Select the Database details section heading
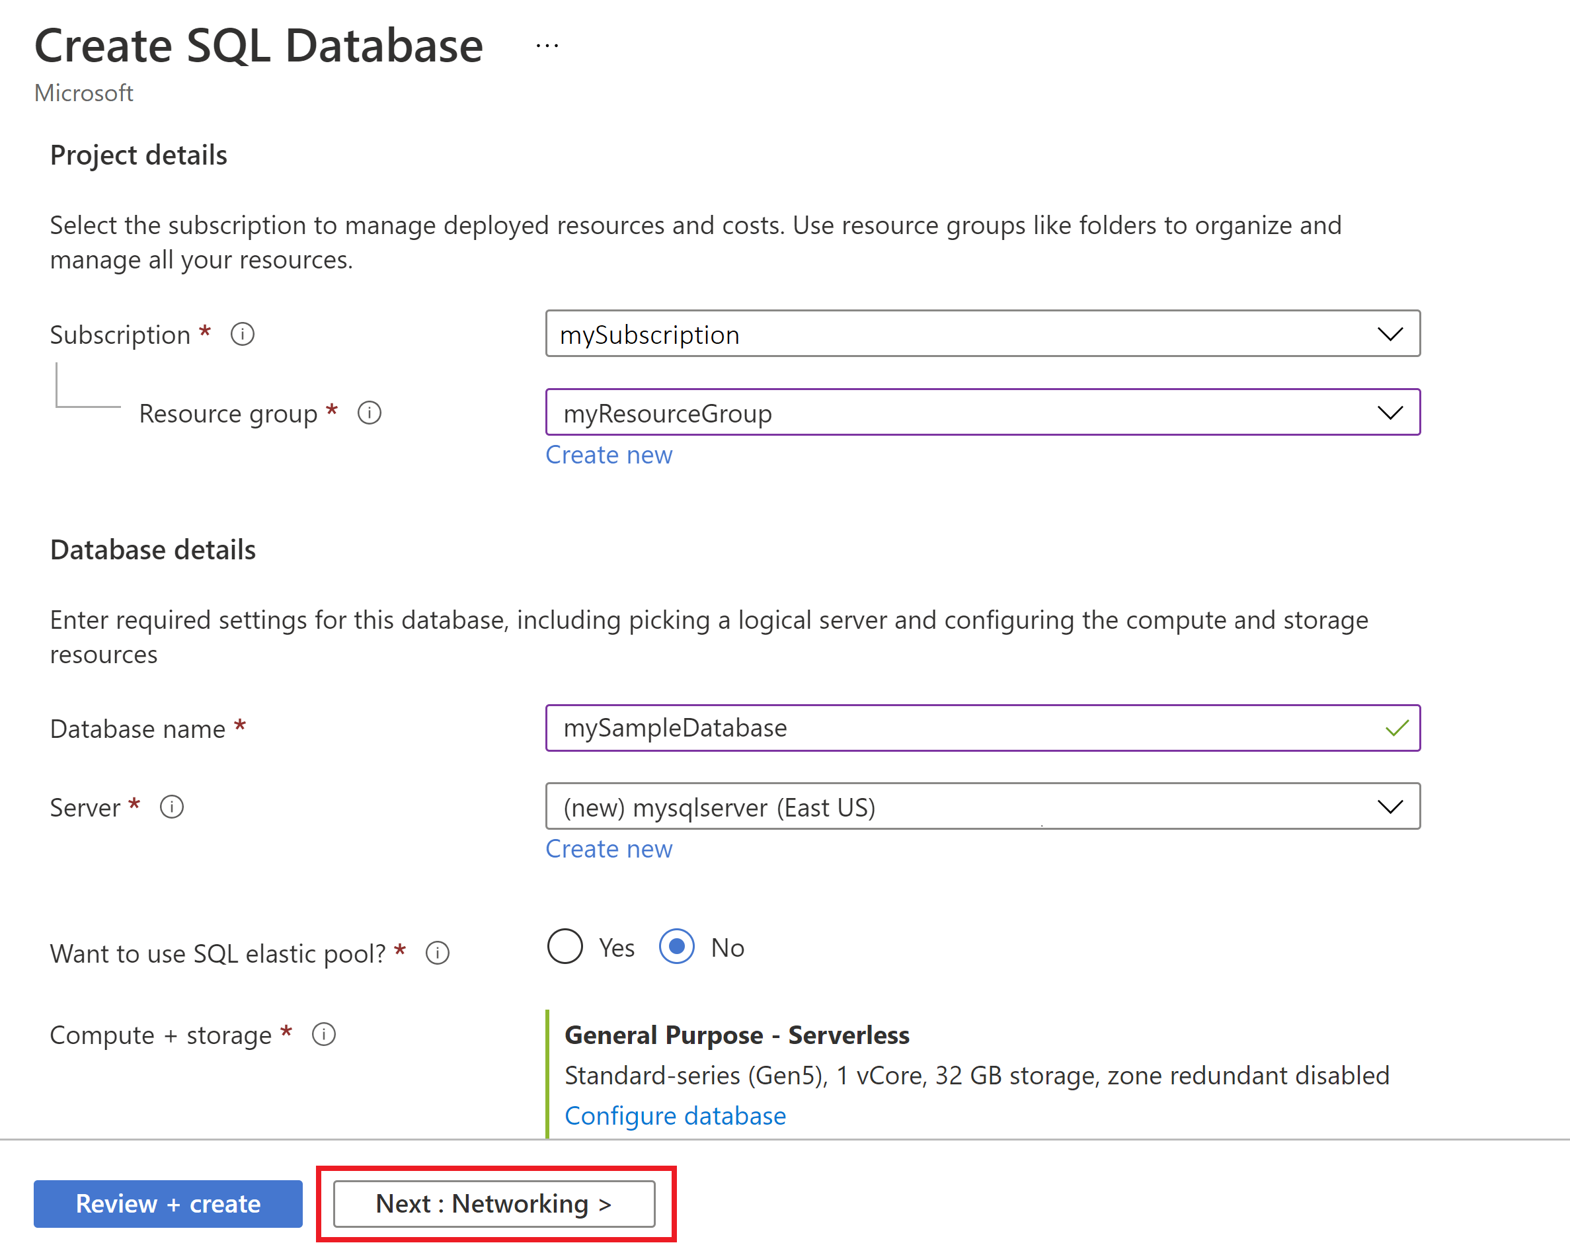The width and height of the screenshot is (1570, 1245). click(x=152, y=549)
